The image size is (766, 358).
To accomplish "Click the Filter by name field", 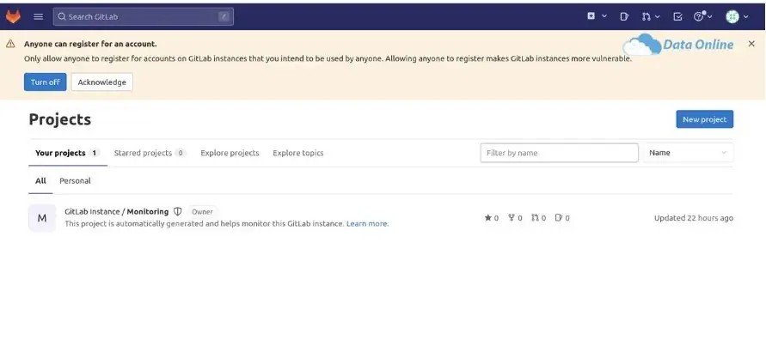I will [560, 153].
